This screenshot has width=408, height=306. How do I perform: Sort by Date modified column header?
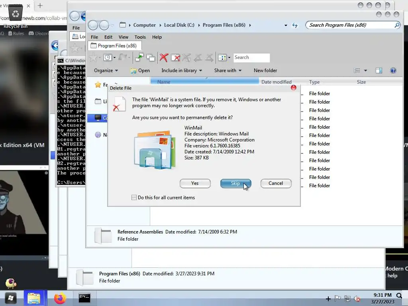(x=277, y=82)
